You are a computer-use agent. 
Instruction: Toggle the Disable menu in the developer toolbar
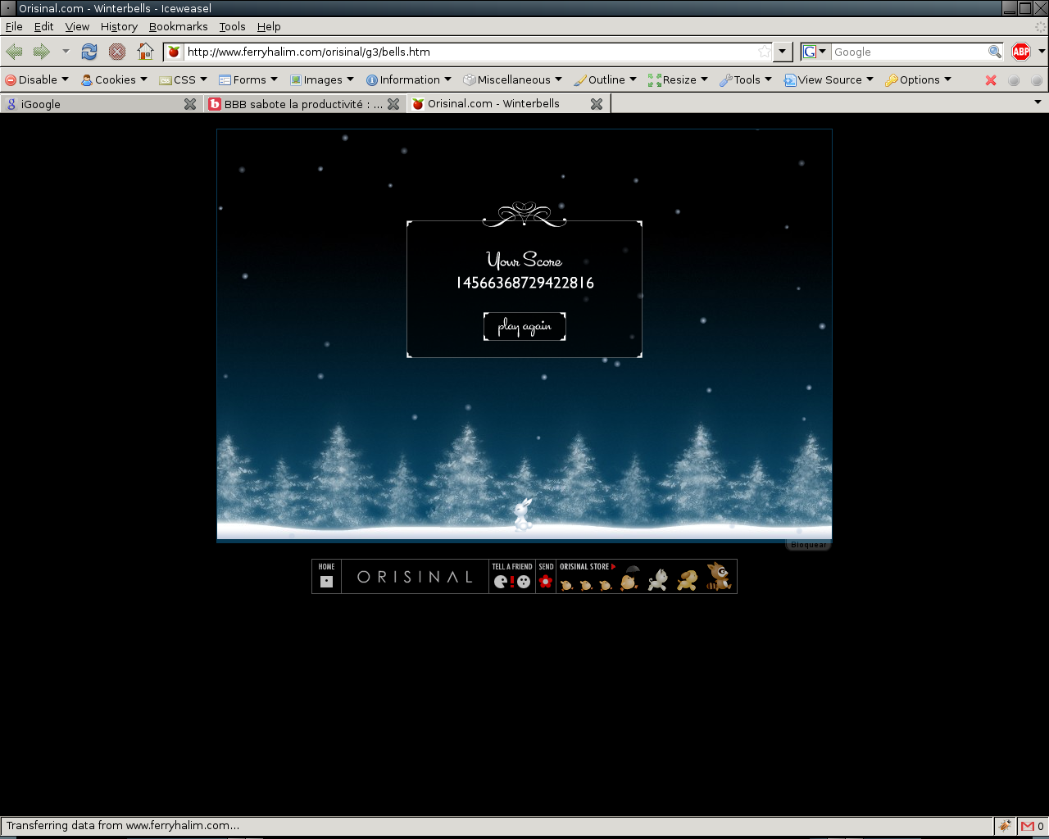click(x=37, y=79)
